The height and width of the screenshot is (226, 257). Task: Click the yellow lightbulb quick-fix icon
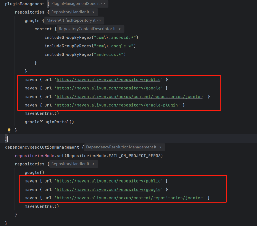click(x=9, y=130)
